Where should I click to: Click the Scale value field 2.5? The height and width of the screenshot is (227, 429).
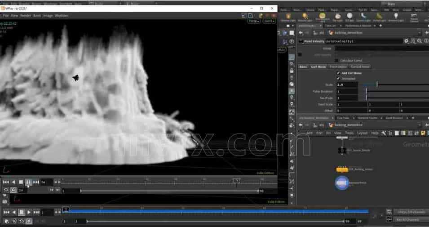pos(347,85)
